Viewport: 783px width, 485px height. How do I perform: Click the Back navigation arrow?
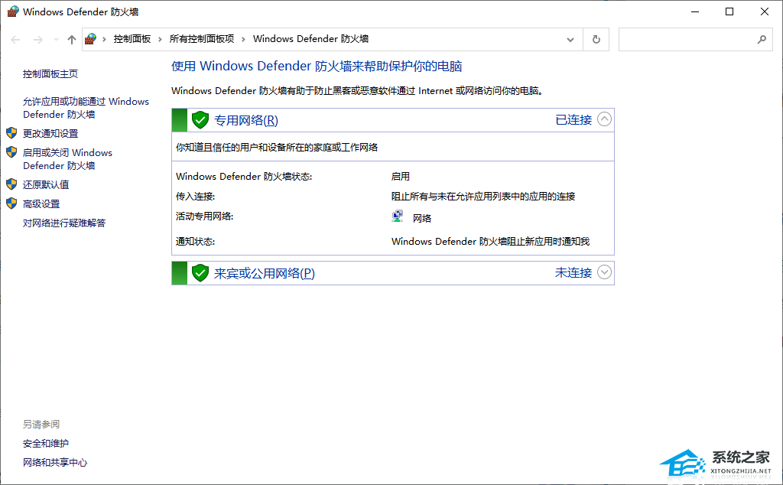click(x=15, y=40)
